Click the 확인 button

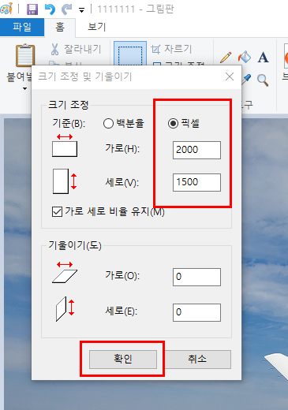123,360
